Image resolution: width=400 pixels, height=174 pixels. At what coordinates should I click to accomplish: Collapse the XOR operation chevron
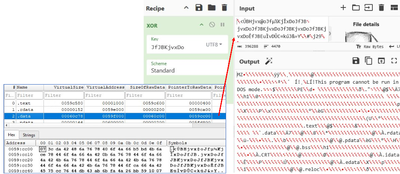point(202,25)
